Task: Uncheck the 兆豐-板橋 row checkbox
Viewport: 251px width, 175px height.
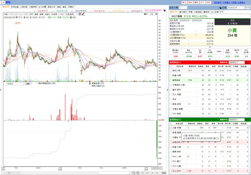Action: (x=171, y=128)
